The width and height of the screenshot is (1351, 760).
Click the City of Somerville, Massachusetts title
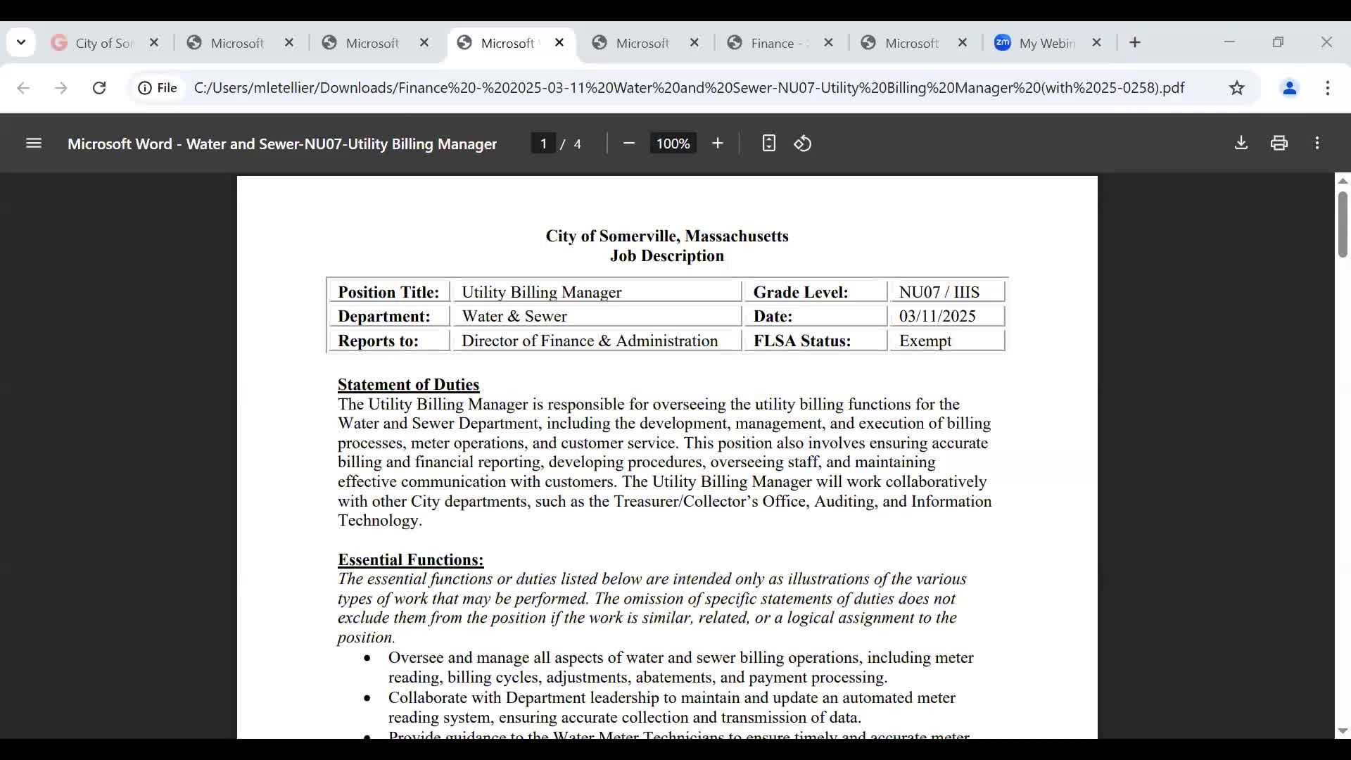(667, 236)
